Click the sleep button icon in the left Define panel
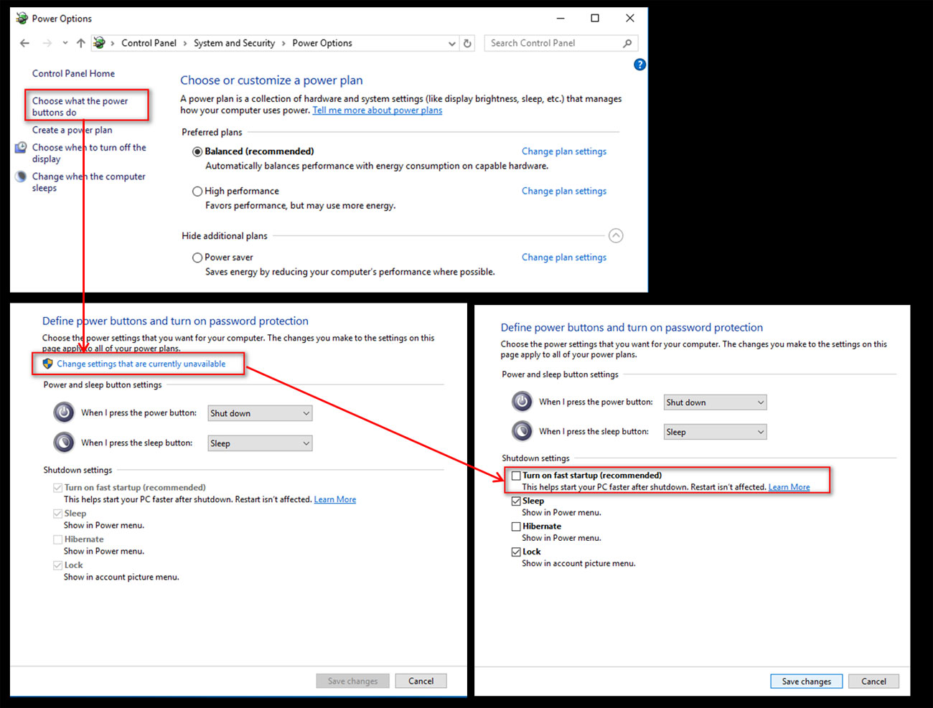The width and height of the screenshot is (933, 708). pos(64,443)
